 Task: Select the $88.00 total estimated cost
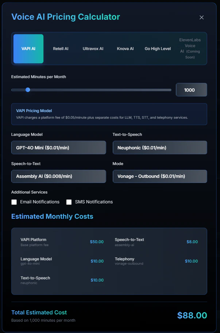[x=192, y=315]
